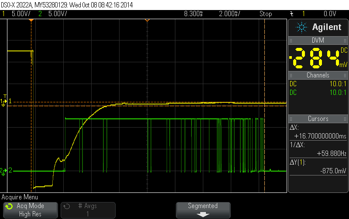Screen dimensions: 349x219
Task: Click the green 2 label by channel 2 ground
Action: coord(10,170)
